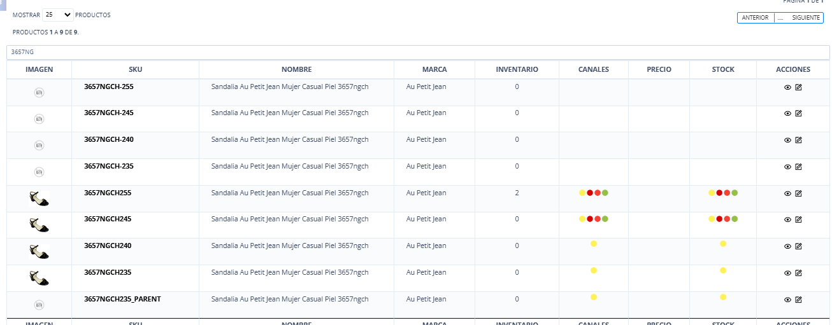This screenshot has width=832, height=325.
Task: Edit product 3657NGCH-240
Action: (x=798, y=140)
